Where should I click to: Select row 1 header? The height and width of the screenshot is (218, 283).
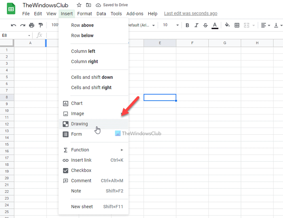pos(7,50)
